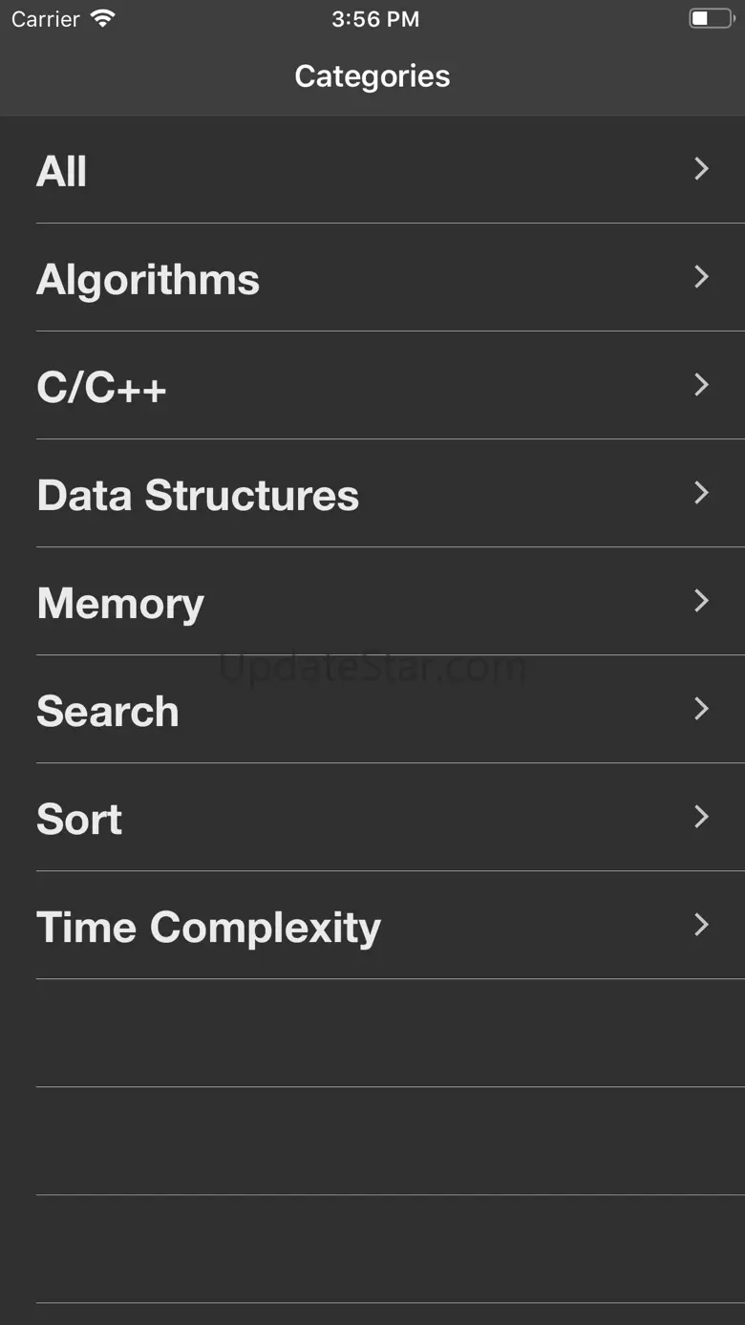Select the Sort category label
The height and width of the screenshot is (1325, 745).
click(x=79, y=819)
